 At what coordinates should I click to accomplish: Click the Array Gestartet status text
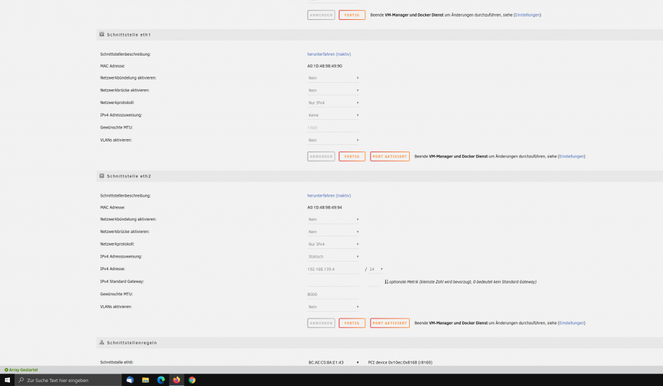pos(23,370)
